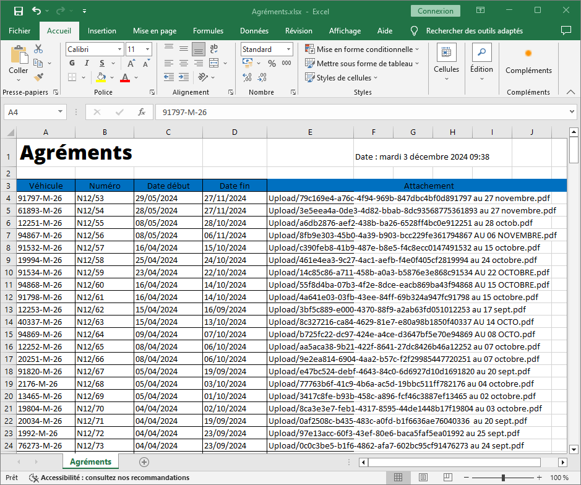The height and width of the screenshot is (485, 581).
Task: Expand the formula bar
Action: click(572, 112)
